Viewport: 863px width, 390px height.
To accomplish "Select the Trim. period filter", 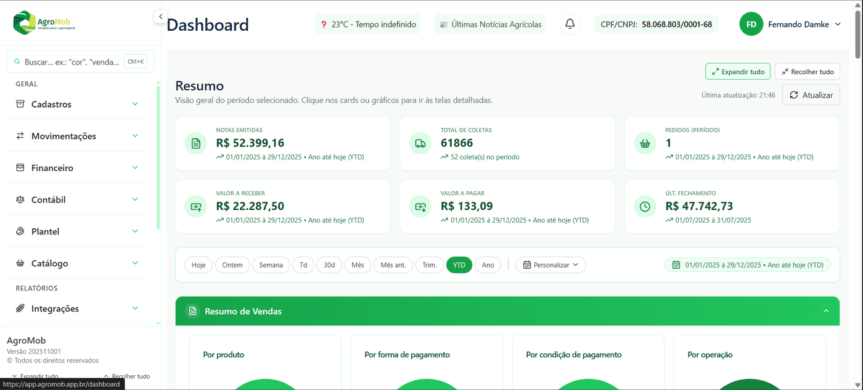I will coord(430,265).
